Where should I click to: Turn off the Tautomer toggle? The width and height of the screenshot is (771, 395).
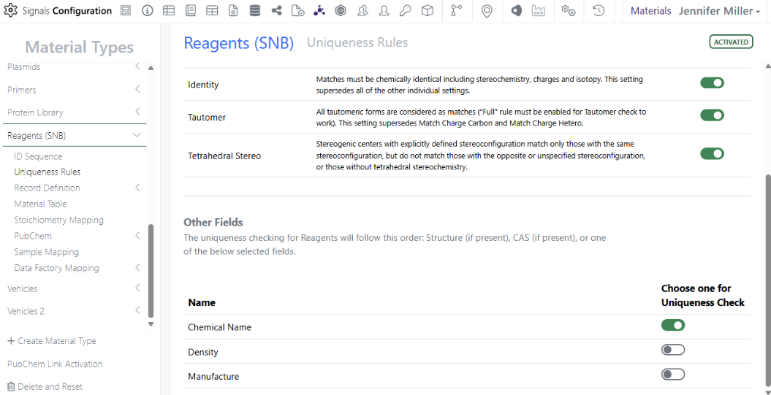pos(712,115)
